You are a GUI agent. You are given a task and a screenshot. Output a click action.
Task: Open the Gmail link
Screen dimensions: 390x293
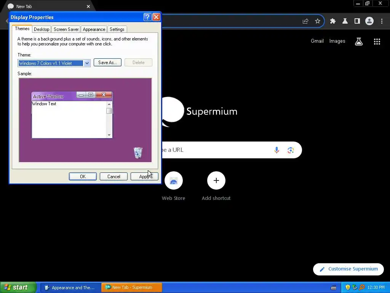[317, 41]
